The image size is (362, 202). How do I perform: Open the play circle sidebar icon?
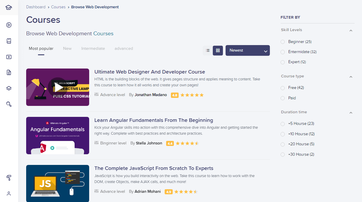click(9, 25)
